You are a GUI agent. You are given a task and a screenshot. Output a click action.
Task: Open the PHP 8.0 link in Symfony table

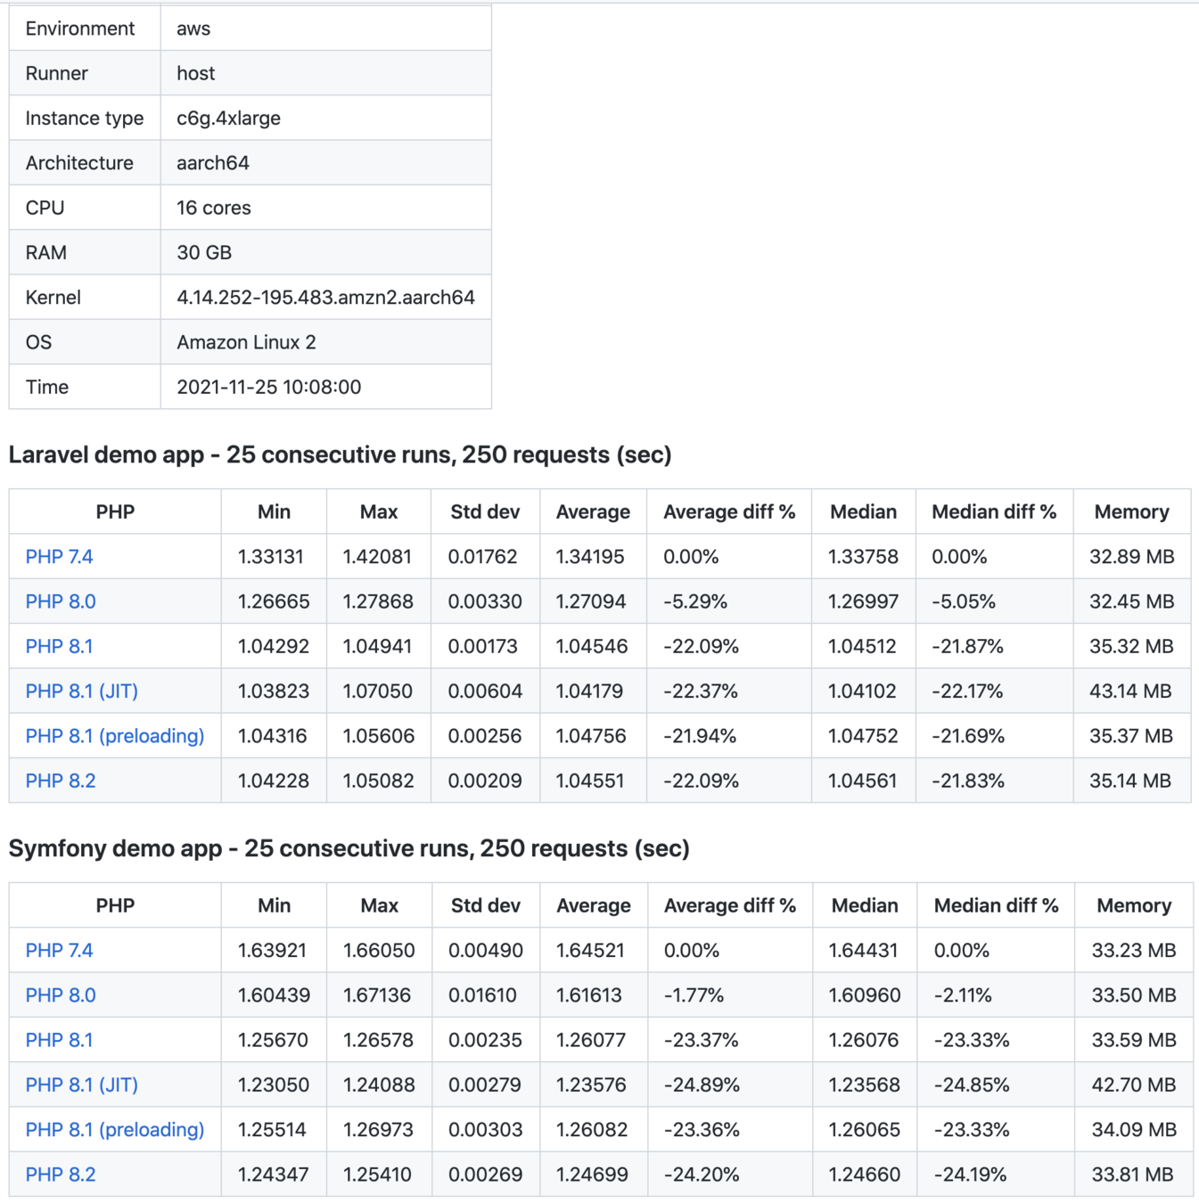pos(61,995)
